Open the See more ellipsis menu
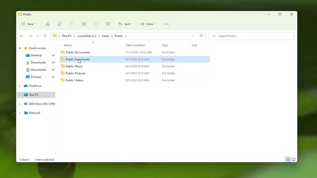The image size is (317, 178). point(166,24)
